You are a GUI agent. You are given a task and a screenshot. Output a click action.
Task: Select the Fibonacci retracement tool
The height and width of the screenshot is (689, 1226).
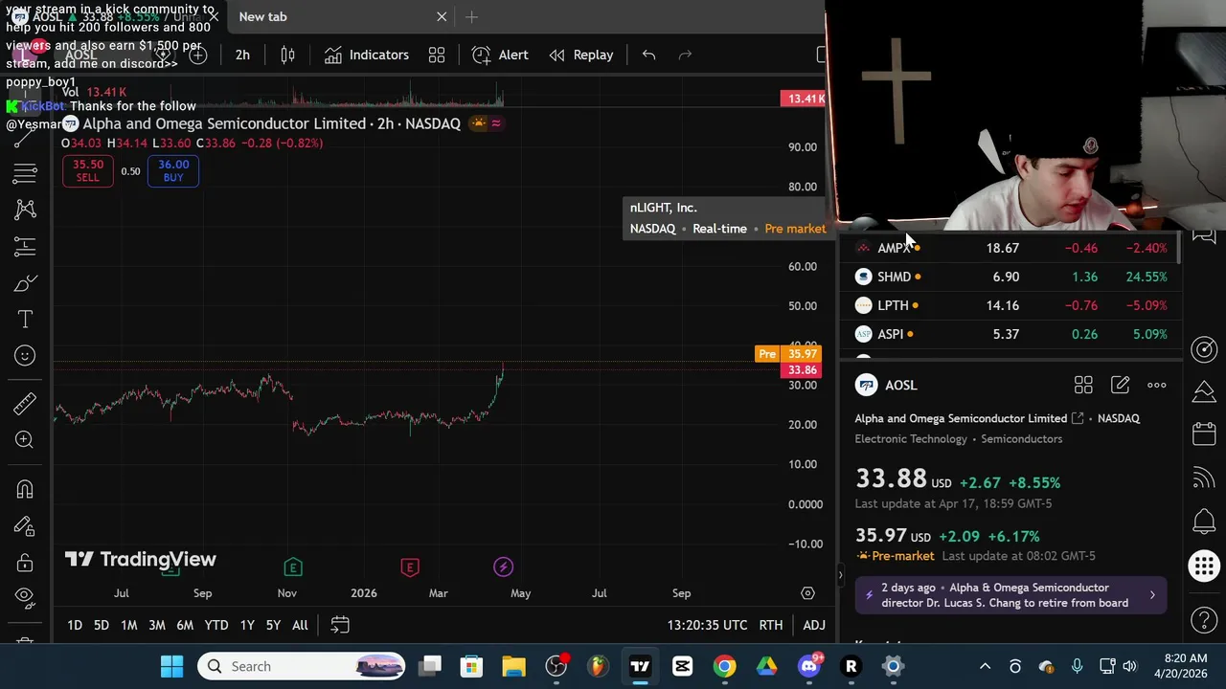25,173
